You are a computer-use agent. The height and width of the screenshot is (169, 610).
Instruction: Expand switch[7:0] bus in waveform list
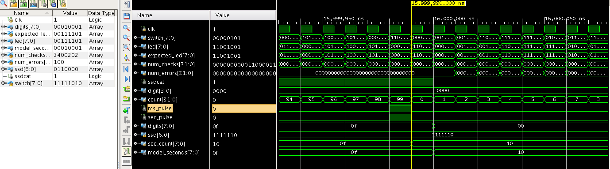tap(135, 38)
